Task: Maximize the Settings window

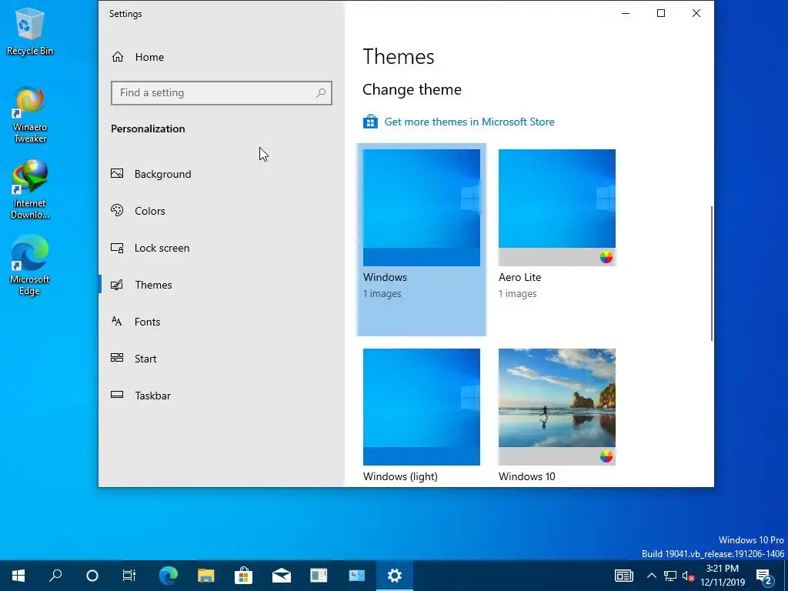Action: 661,14
